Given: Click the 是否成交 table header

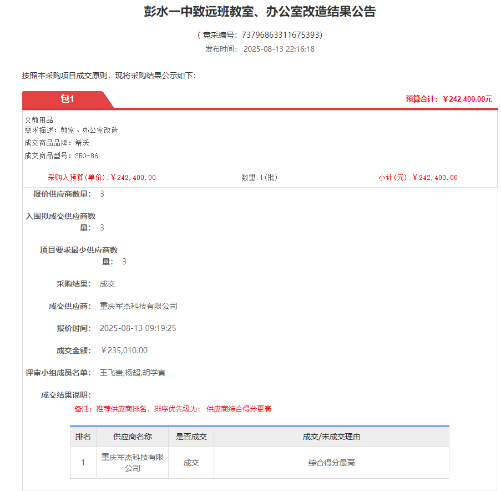Looking at the screenshot, I should coord(191,437).
